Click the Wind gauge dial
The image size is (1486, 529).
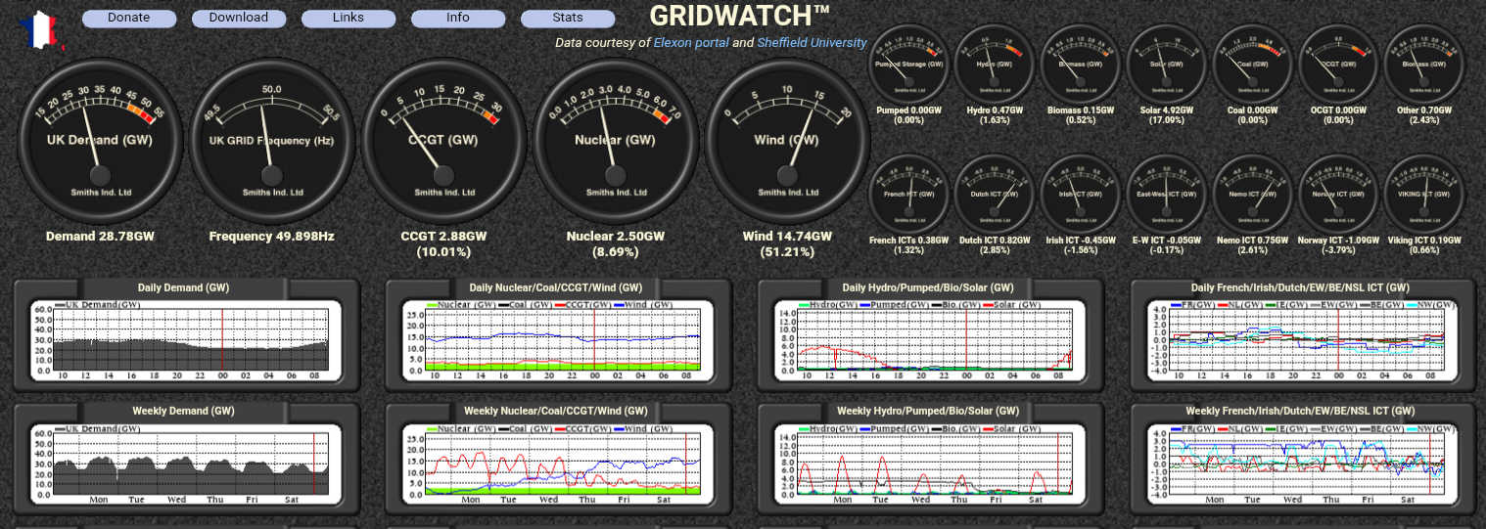pyautogui.click(x=787, y=141)
